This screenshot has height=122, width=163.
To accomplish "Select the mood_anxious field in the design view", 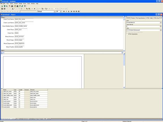I will [x=20, y=37].
